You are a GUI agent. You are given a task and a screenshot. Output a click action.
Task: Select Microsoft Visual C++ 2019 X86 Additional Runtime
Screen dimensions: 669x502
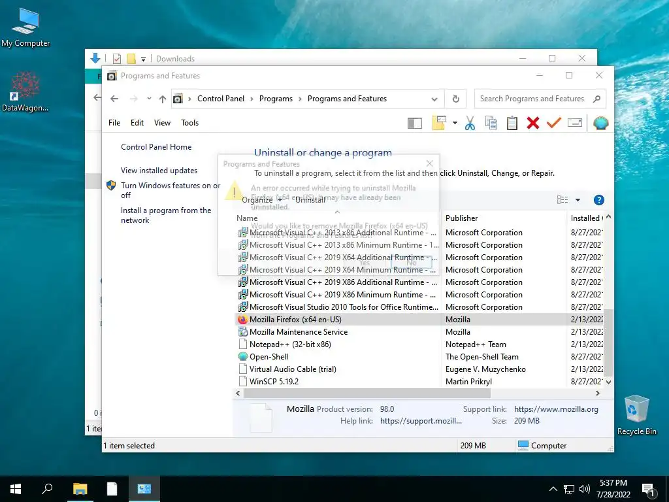pyautogui.click(x=343, y=282)
